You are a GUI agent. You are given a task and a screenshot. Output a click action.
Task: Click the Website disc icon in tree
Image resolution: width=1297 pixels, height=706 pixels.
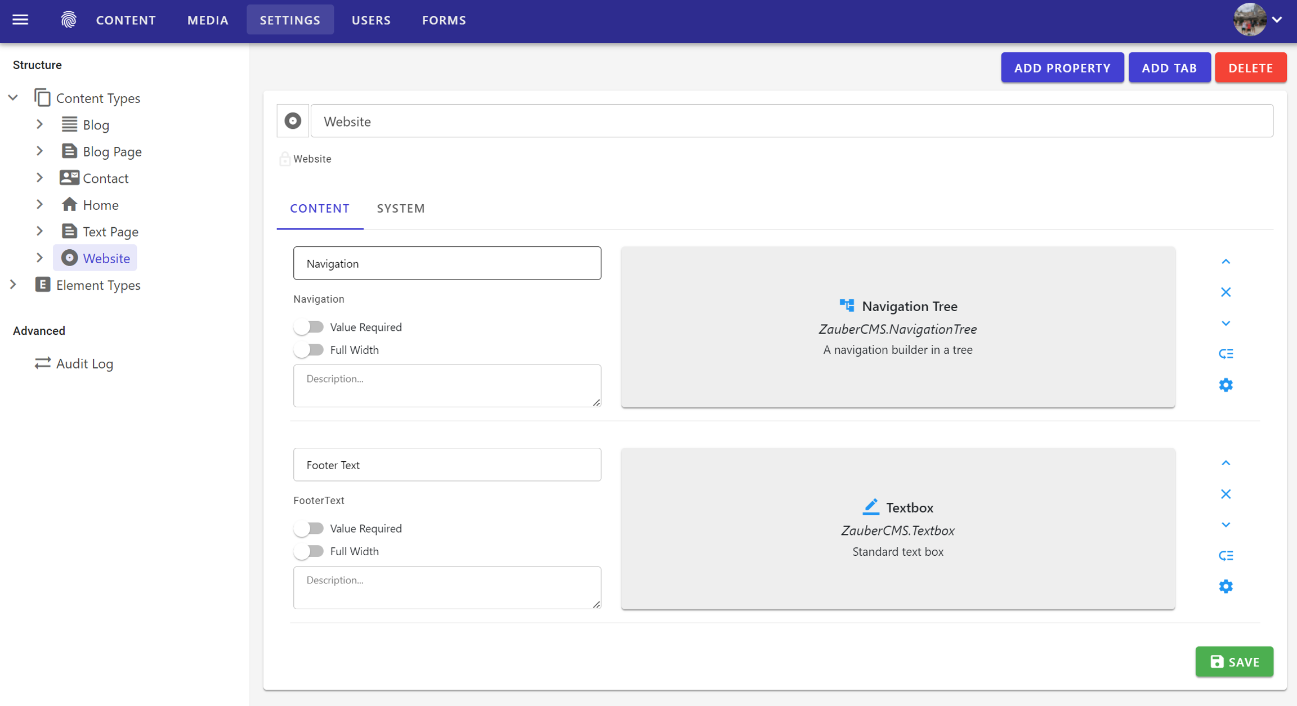coord(69,258)
